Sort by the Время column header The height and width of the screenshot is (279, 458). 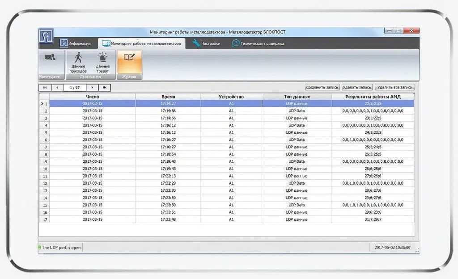[168, 97]
